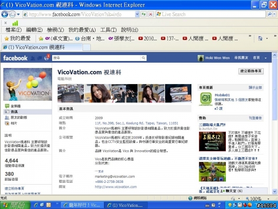
Task: Select the VicoVation.com 視連科 browser tab
Action: click(42, 47)
